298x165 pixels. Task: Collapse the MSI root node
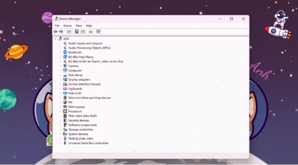pyautogui.click(x=56, y=39)
